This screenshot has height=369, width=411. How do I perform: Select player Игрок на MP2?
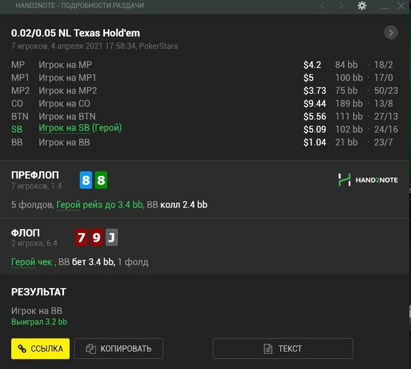68,90
